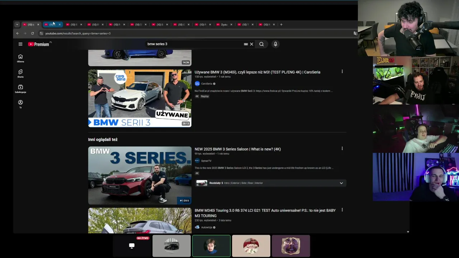
Task: Start voice search with microphone icon
Action: (275, 44)
